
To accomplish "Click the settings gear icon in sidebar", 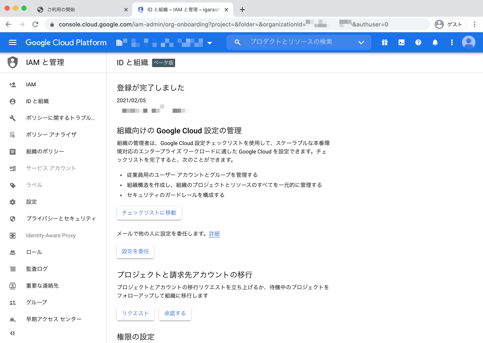I will coord(13,202).
